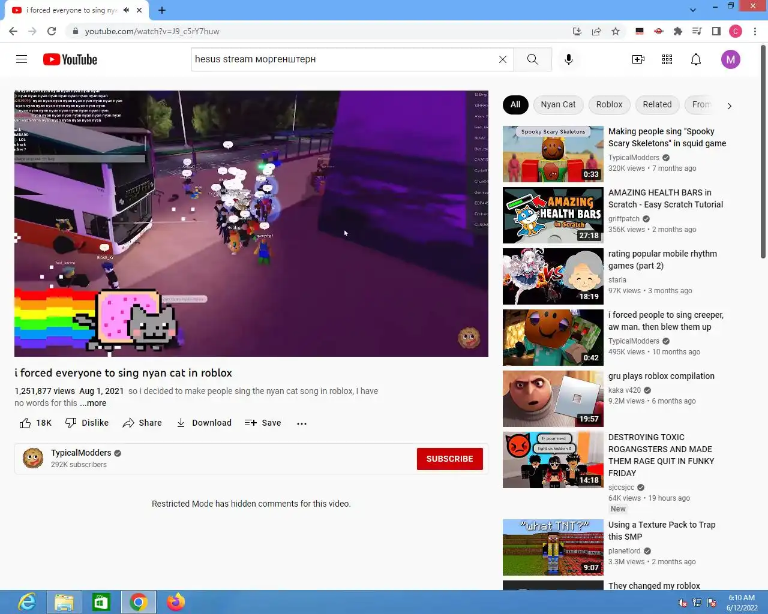Open Spooky Scary Skeletons video title

coord(667,137)
